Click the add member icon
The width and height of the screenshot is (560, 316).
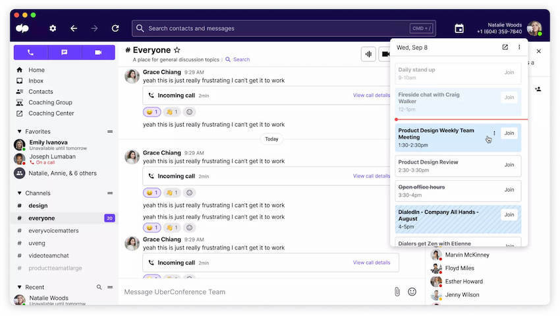pyautogui.click(x=538, y=89)
